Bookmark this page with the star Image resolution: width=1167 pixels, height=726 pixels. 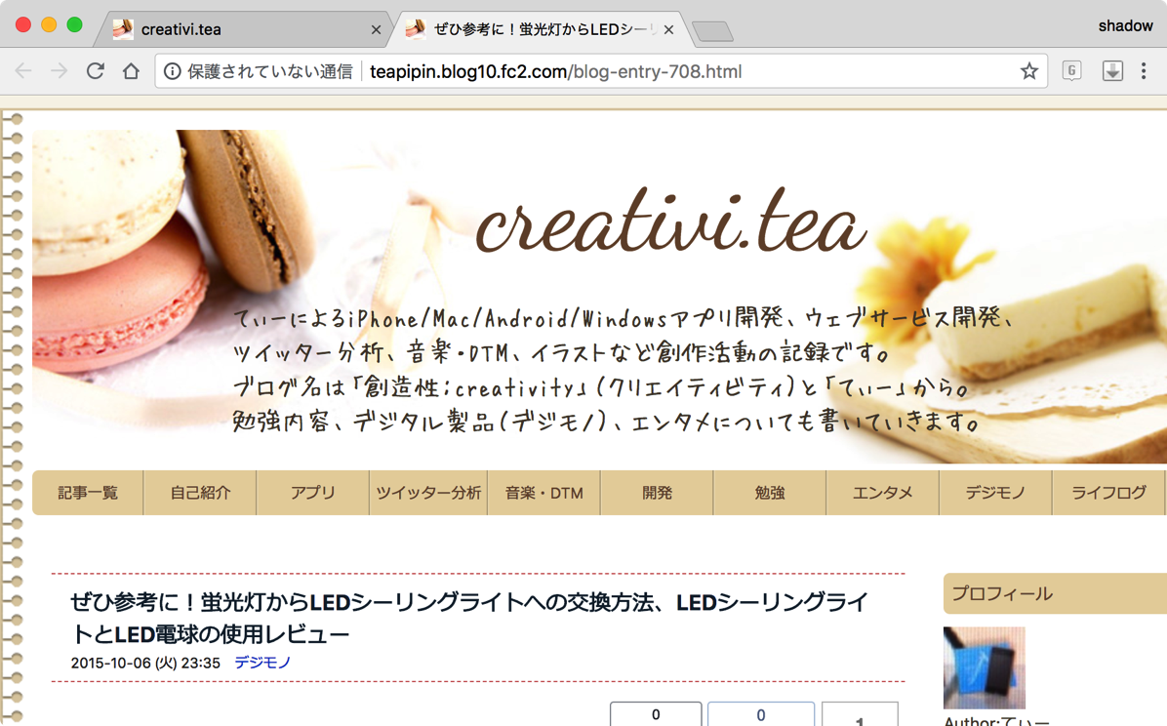(1028, 71)
